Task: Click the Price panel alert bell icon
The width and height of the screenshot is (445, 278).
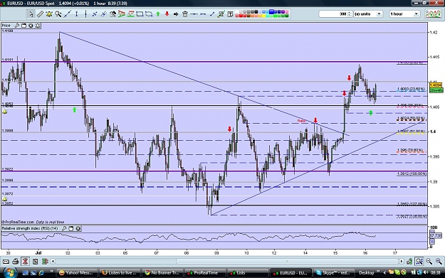Action: tap(38, 26)
